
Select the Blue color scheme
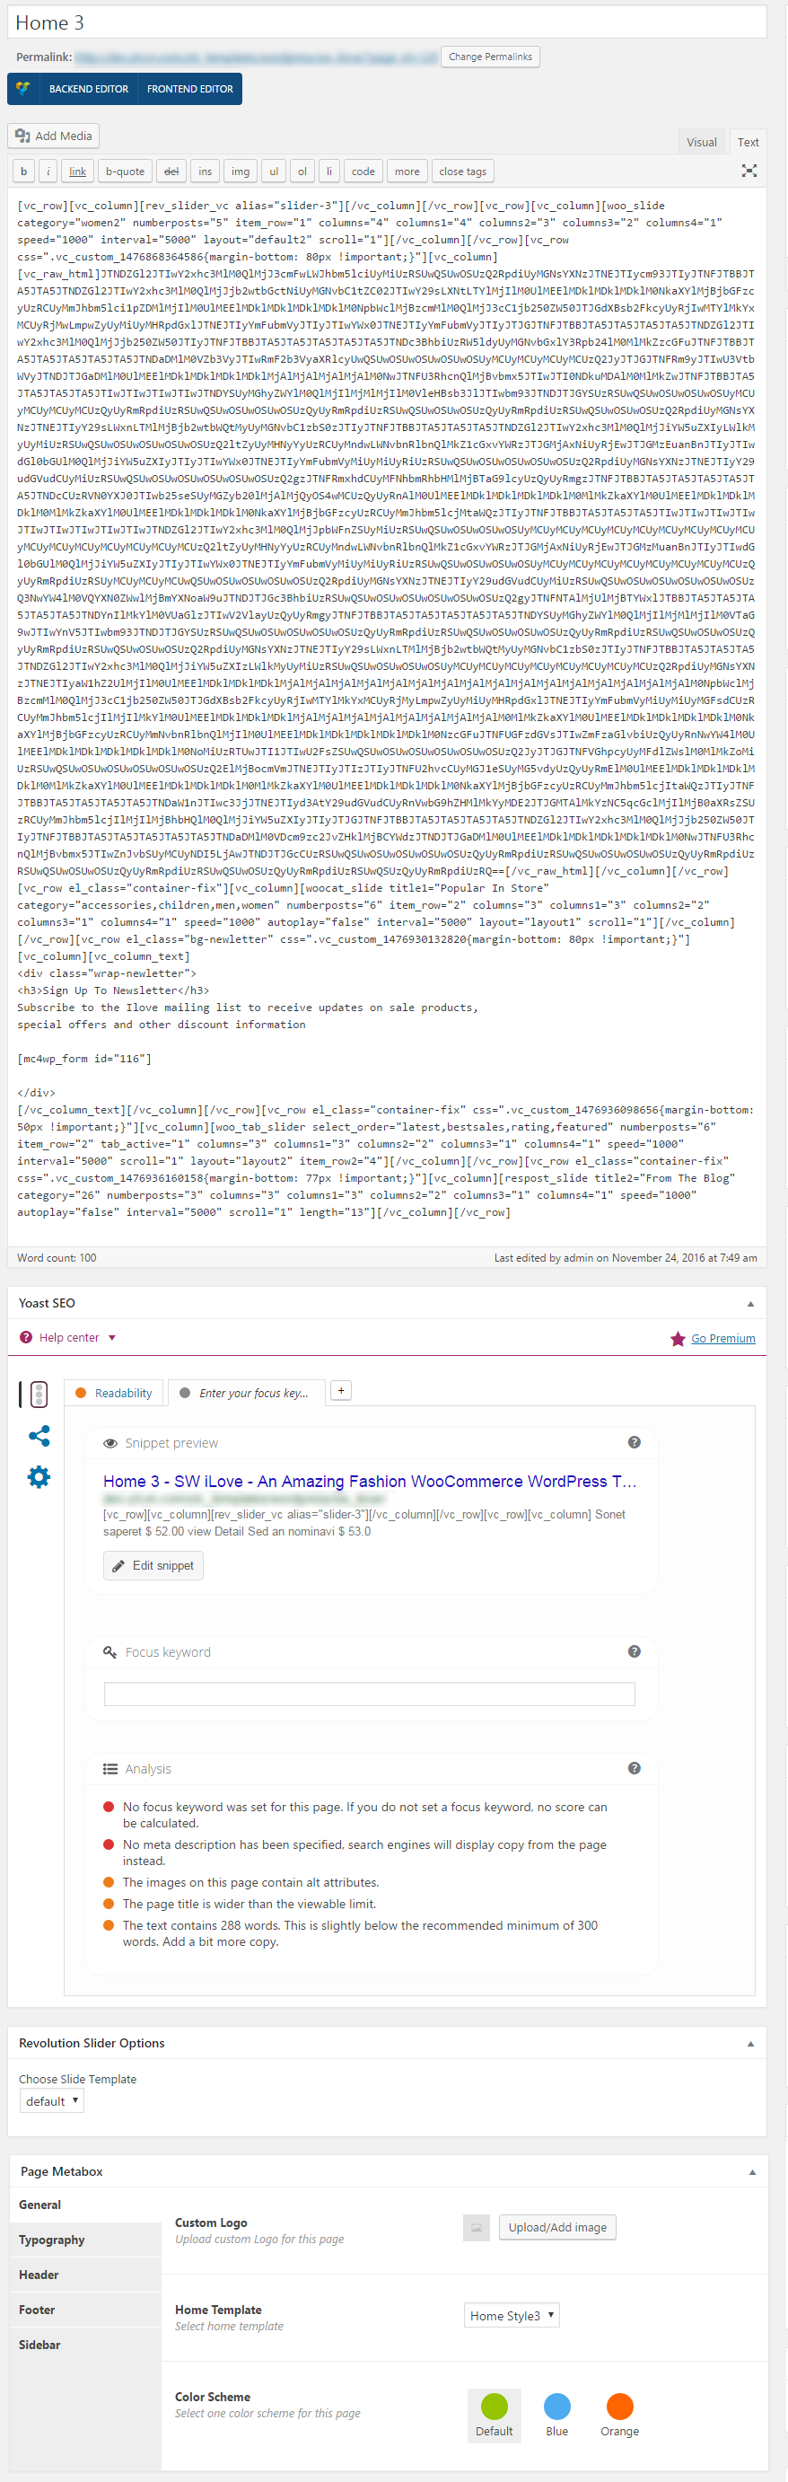pyautogui.click(x=556, y=2416)
